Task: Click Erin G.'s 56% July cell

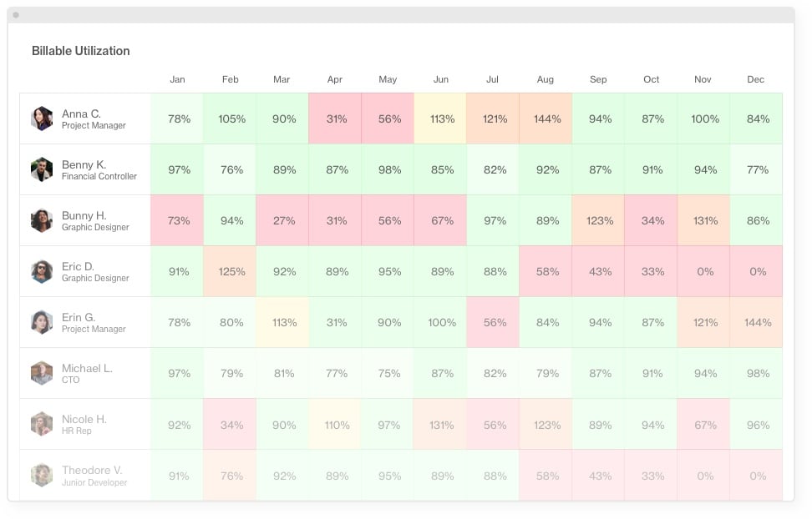Action: pyautogui.click(x=493, y=322)
